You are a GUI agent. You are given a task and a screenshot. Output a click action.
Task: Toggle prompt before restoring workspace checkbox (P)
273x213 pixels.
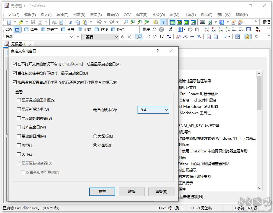coord(15,82)
